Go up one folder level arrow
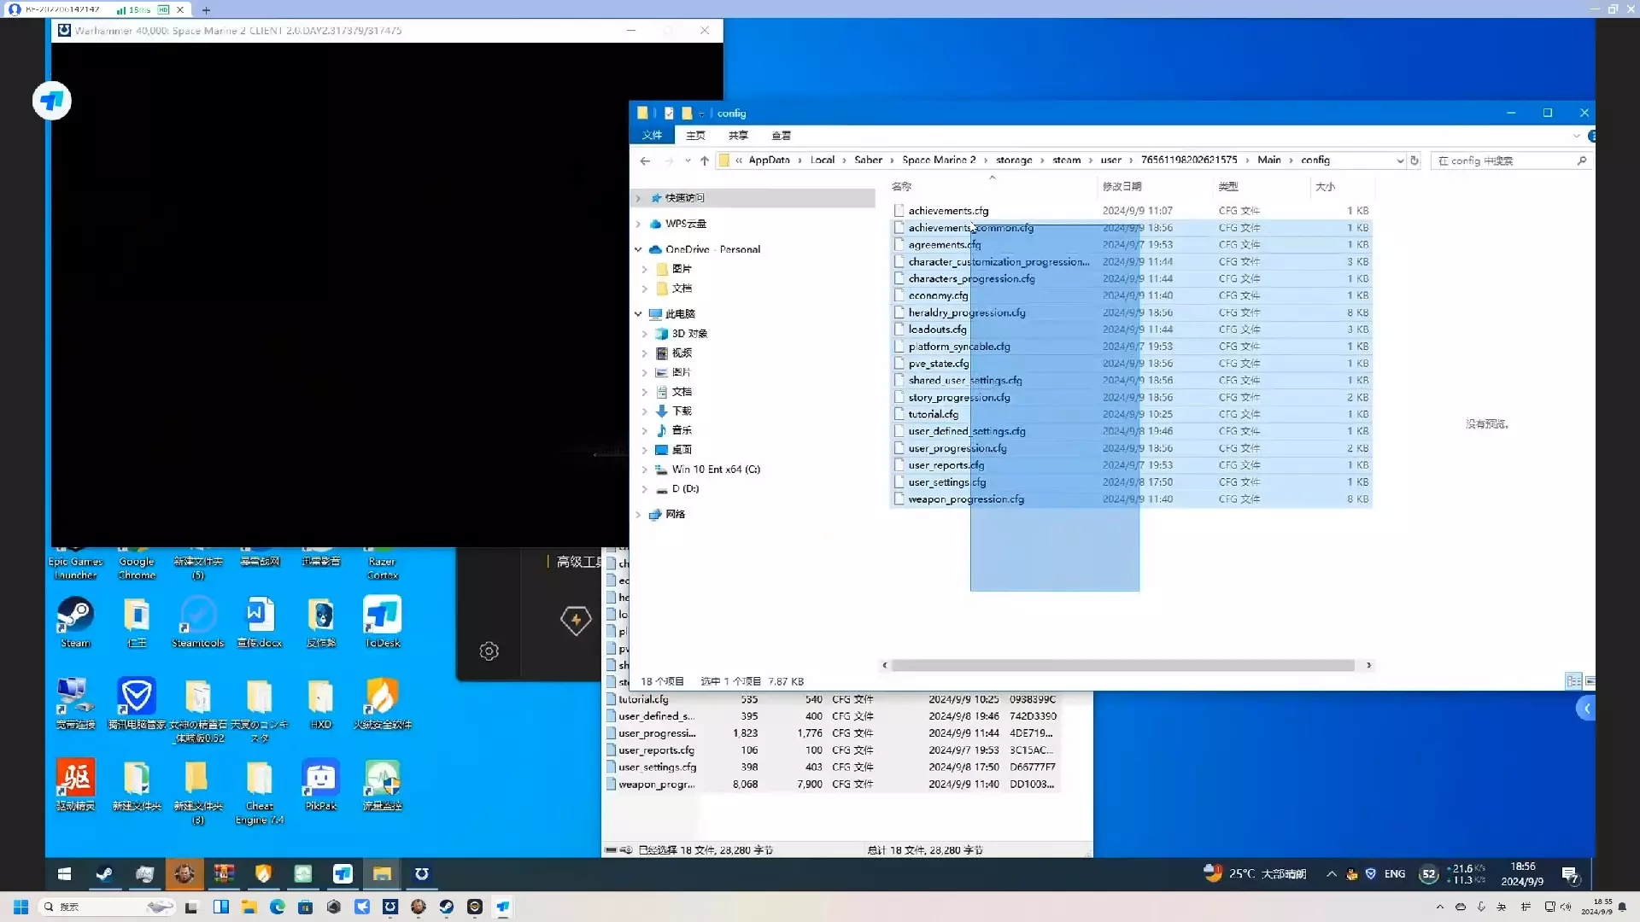 tap(705, 160)
